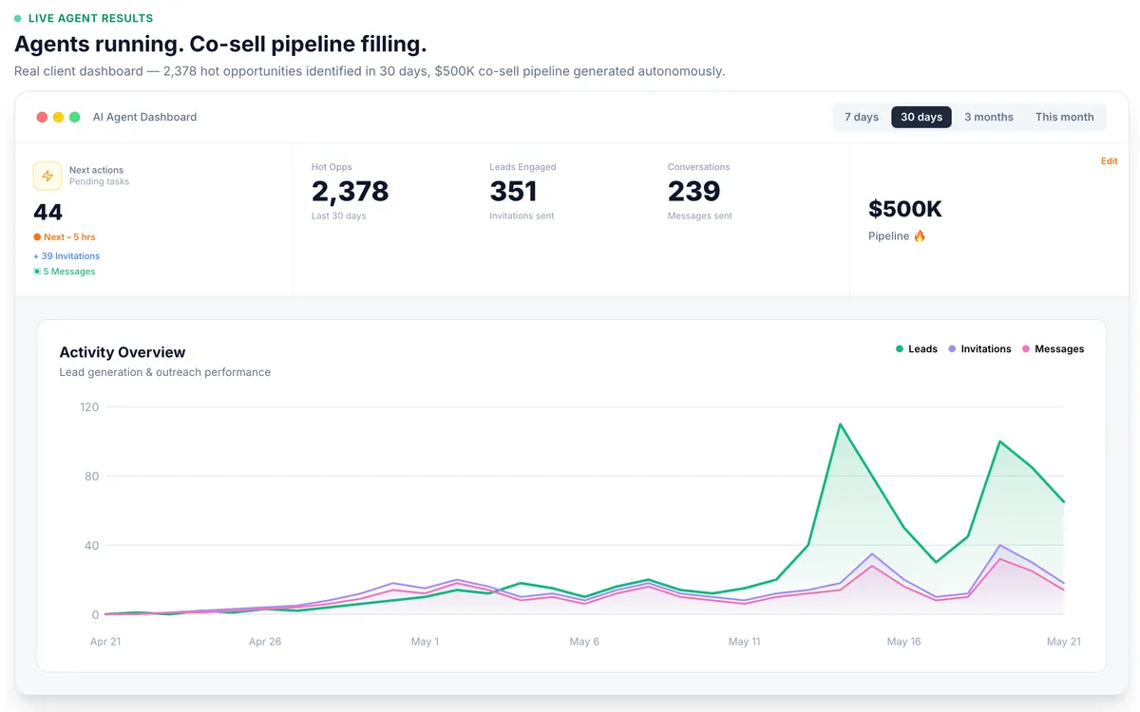Click the Pending tasks caption

click(x=99, y=181)
